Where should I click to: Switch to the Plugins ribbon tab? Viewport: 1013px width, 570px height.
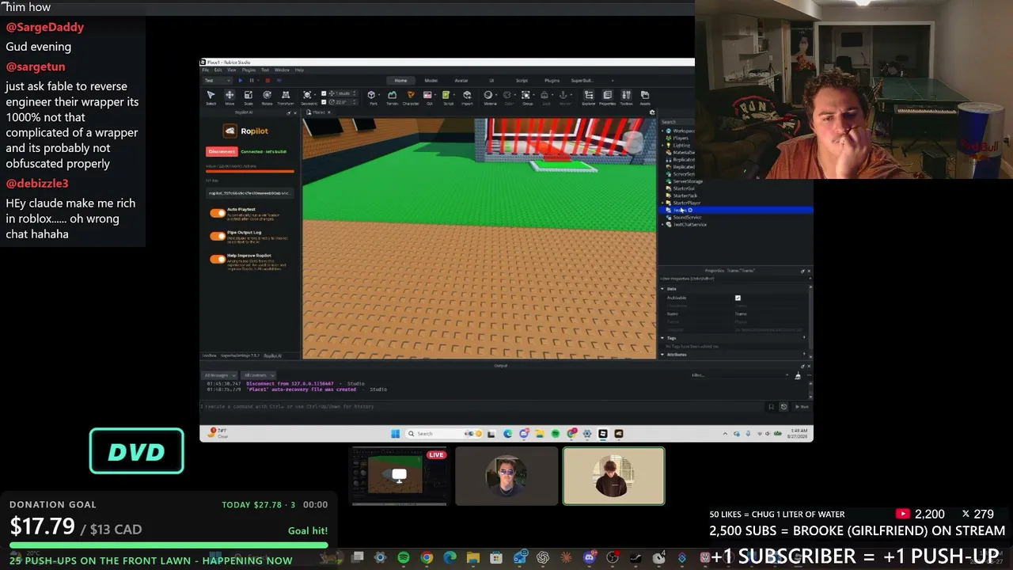[552, 80]
